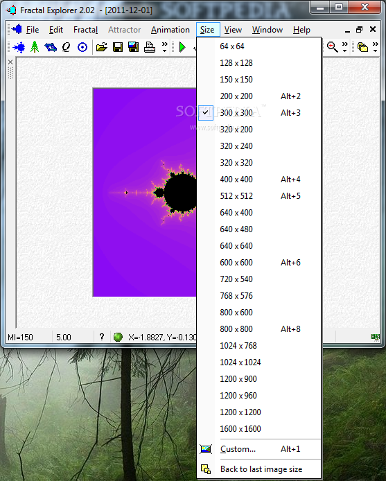Viewport: 386px width, 481px height.
Task: Click the Mandelbrot fractal image
Action: pos(145,193)
